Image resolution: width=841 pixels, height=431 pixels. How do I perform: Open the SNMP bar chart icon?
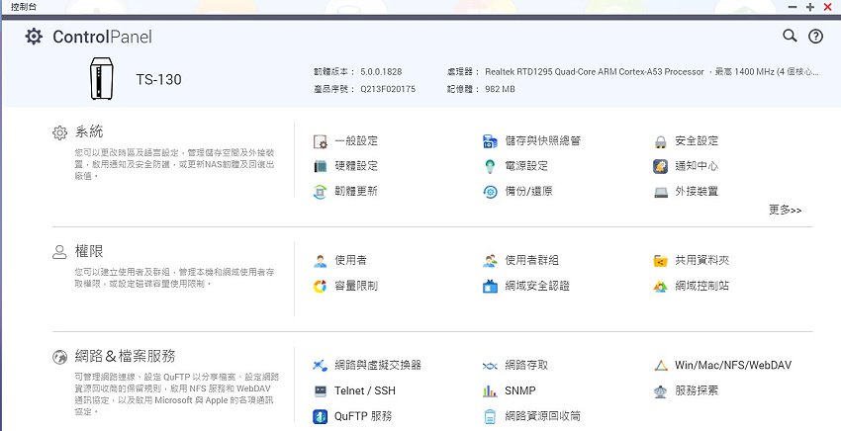[490, 391]
